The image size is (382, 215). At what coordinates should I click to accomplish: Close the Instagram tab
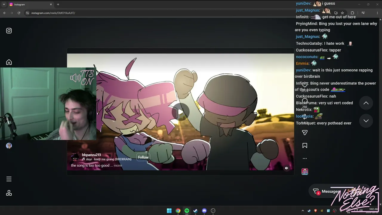[51, 4]
